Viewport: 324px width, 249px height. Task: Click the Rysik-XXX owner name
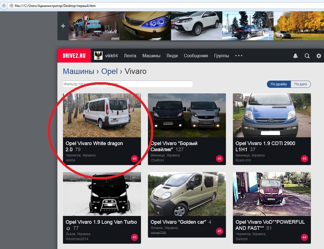[x=243, y=160]
